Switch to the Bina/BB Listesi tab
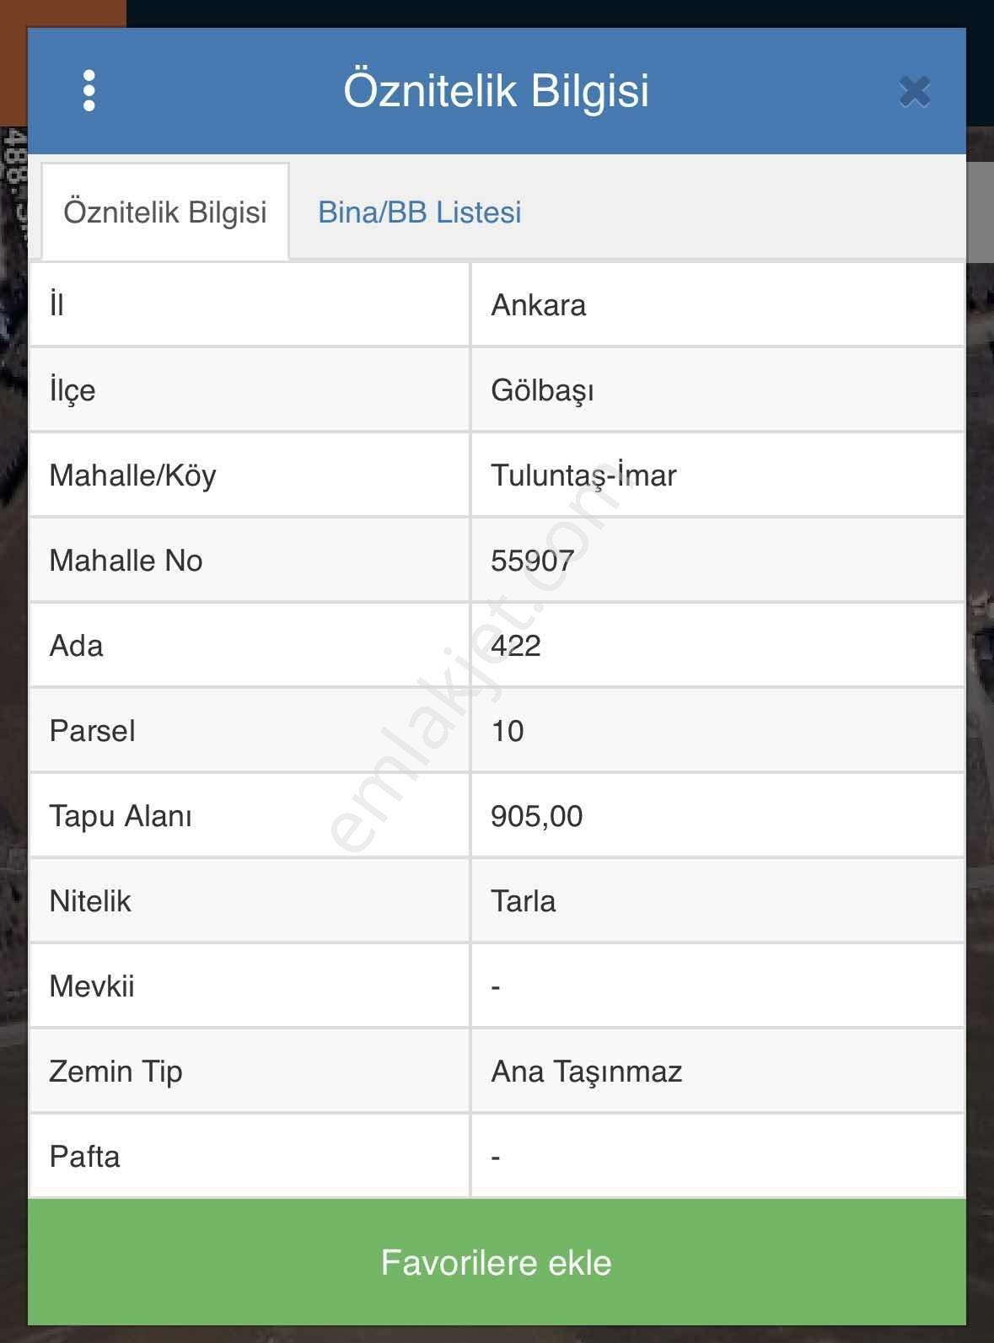Screen dimensions: 994x1343 pyautogui.click(x=419, y=212)
